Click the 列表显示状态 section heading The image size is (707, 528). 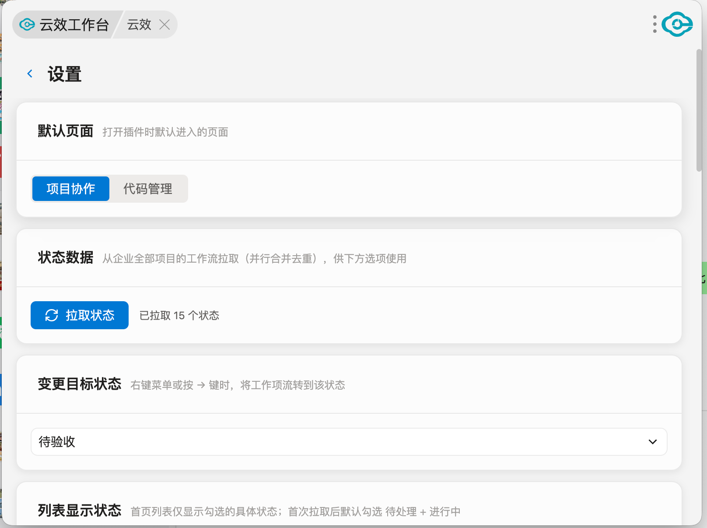tap(80, 510)
